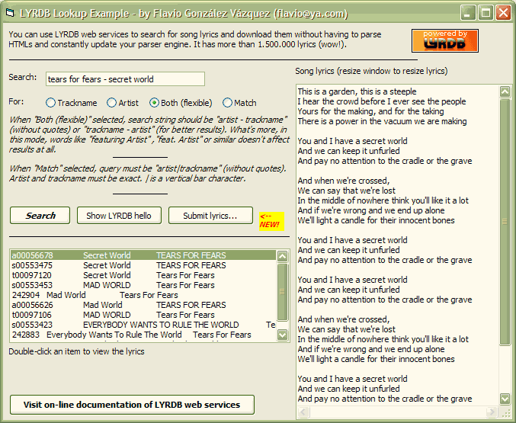Image resolution: width=516 pixels, height=423 pixels.
Task: Select the Match radio option
Action: (x=228, y=103)
